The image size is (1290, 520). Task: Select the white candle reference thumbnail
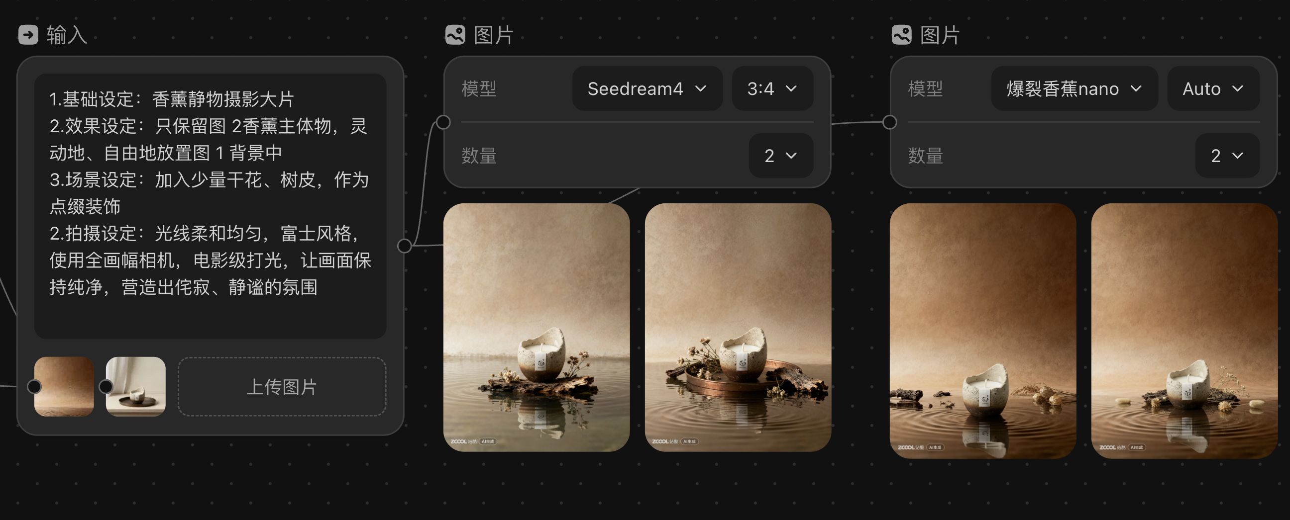click(136, 386)
